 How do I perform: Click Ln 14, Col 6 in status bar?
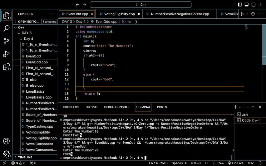click(x=158, y=163)
